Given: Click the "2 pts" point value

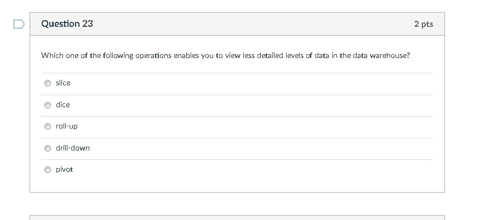Looking at the screenshot, I should click(x=424, y=24).
